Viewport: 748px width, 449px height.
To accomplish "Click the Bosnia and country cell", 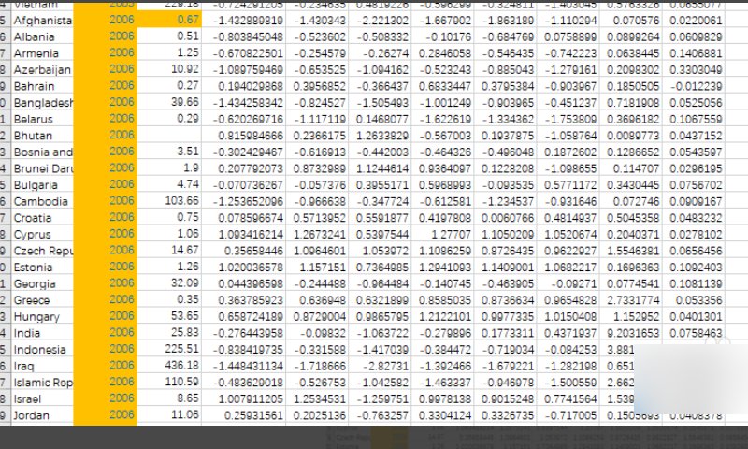I will coord(40,152).
